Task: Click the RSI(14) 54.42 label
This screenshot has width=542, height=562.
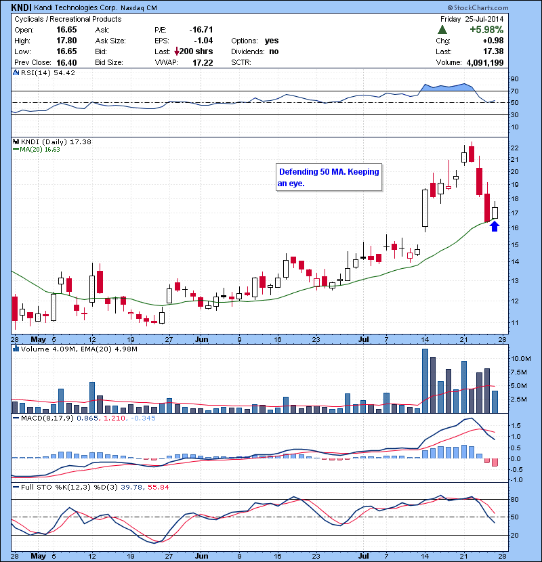Action: coord(48,72)
